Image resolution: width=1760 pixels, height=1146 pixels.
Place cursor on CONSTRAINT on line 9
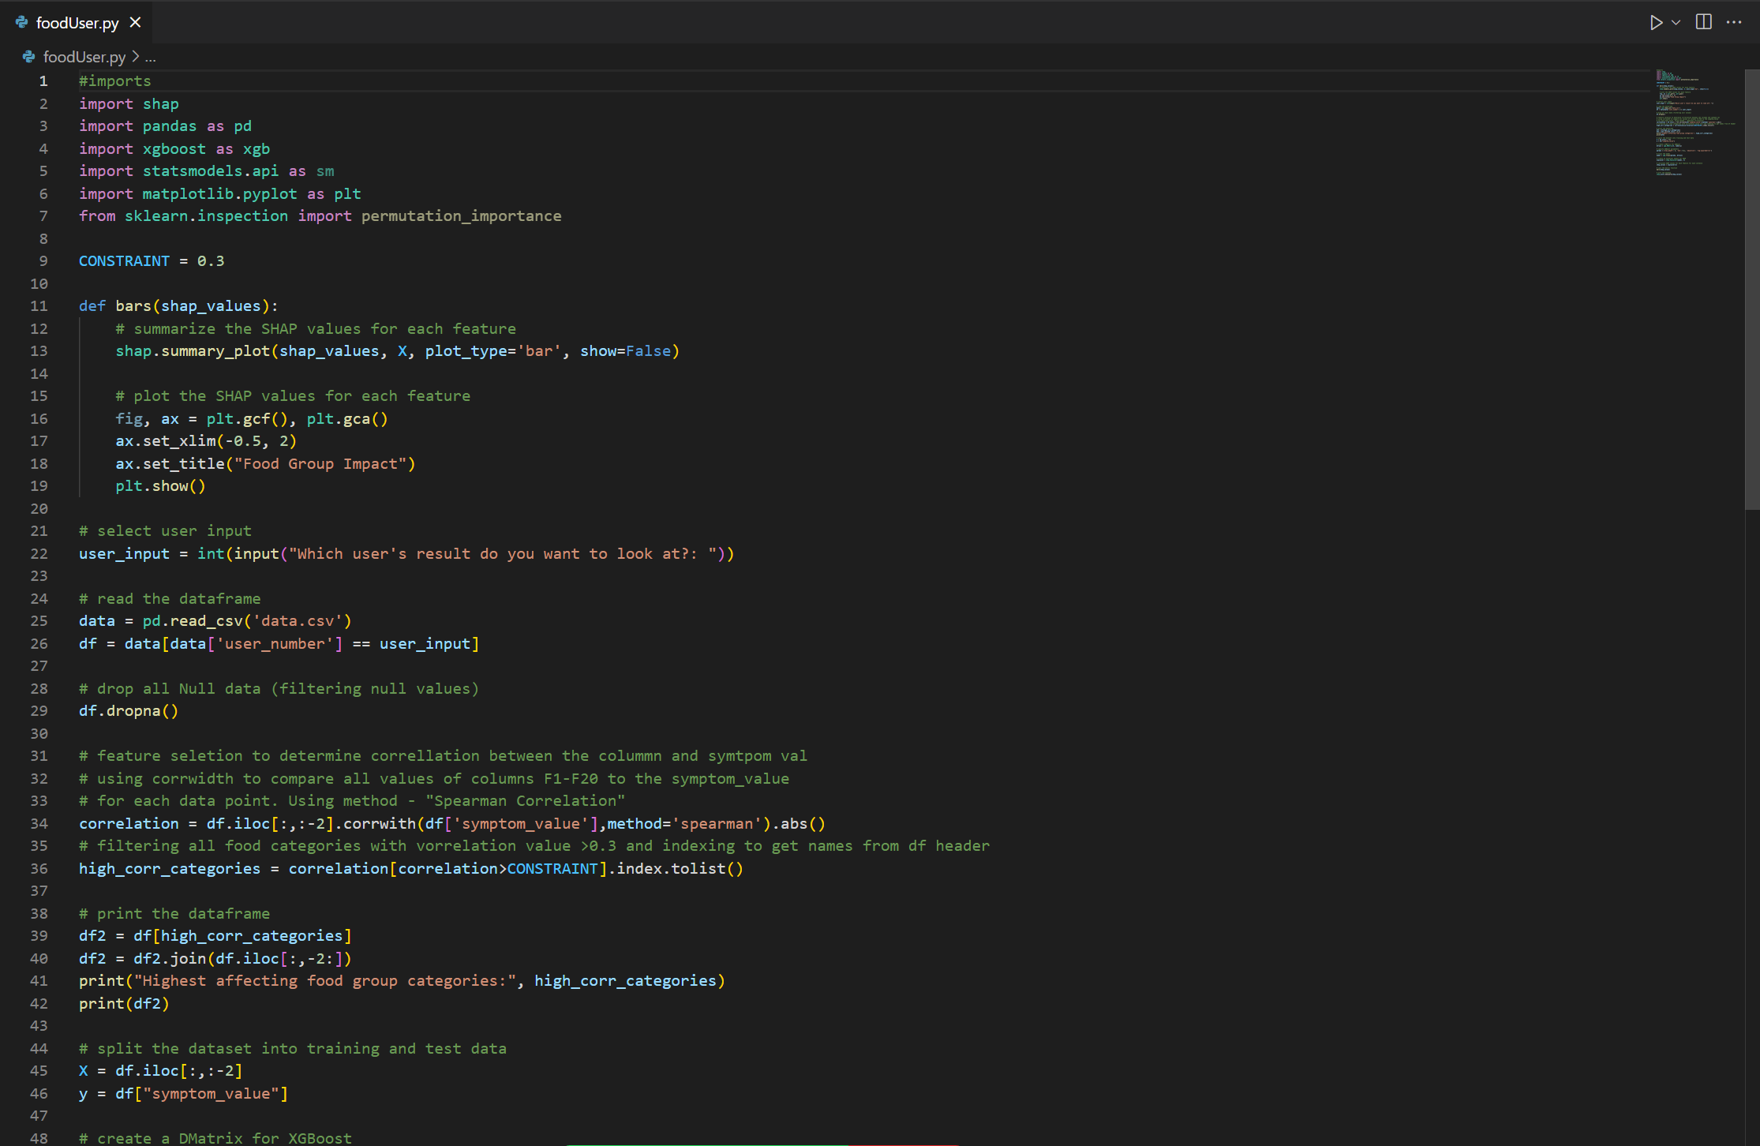coord(124,261)
